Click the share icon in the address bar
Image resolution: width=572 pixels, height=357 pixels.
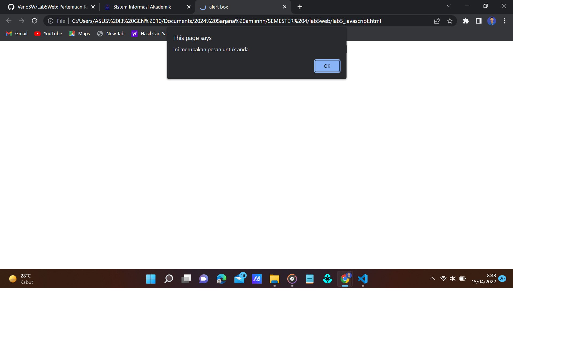(437, 21)
